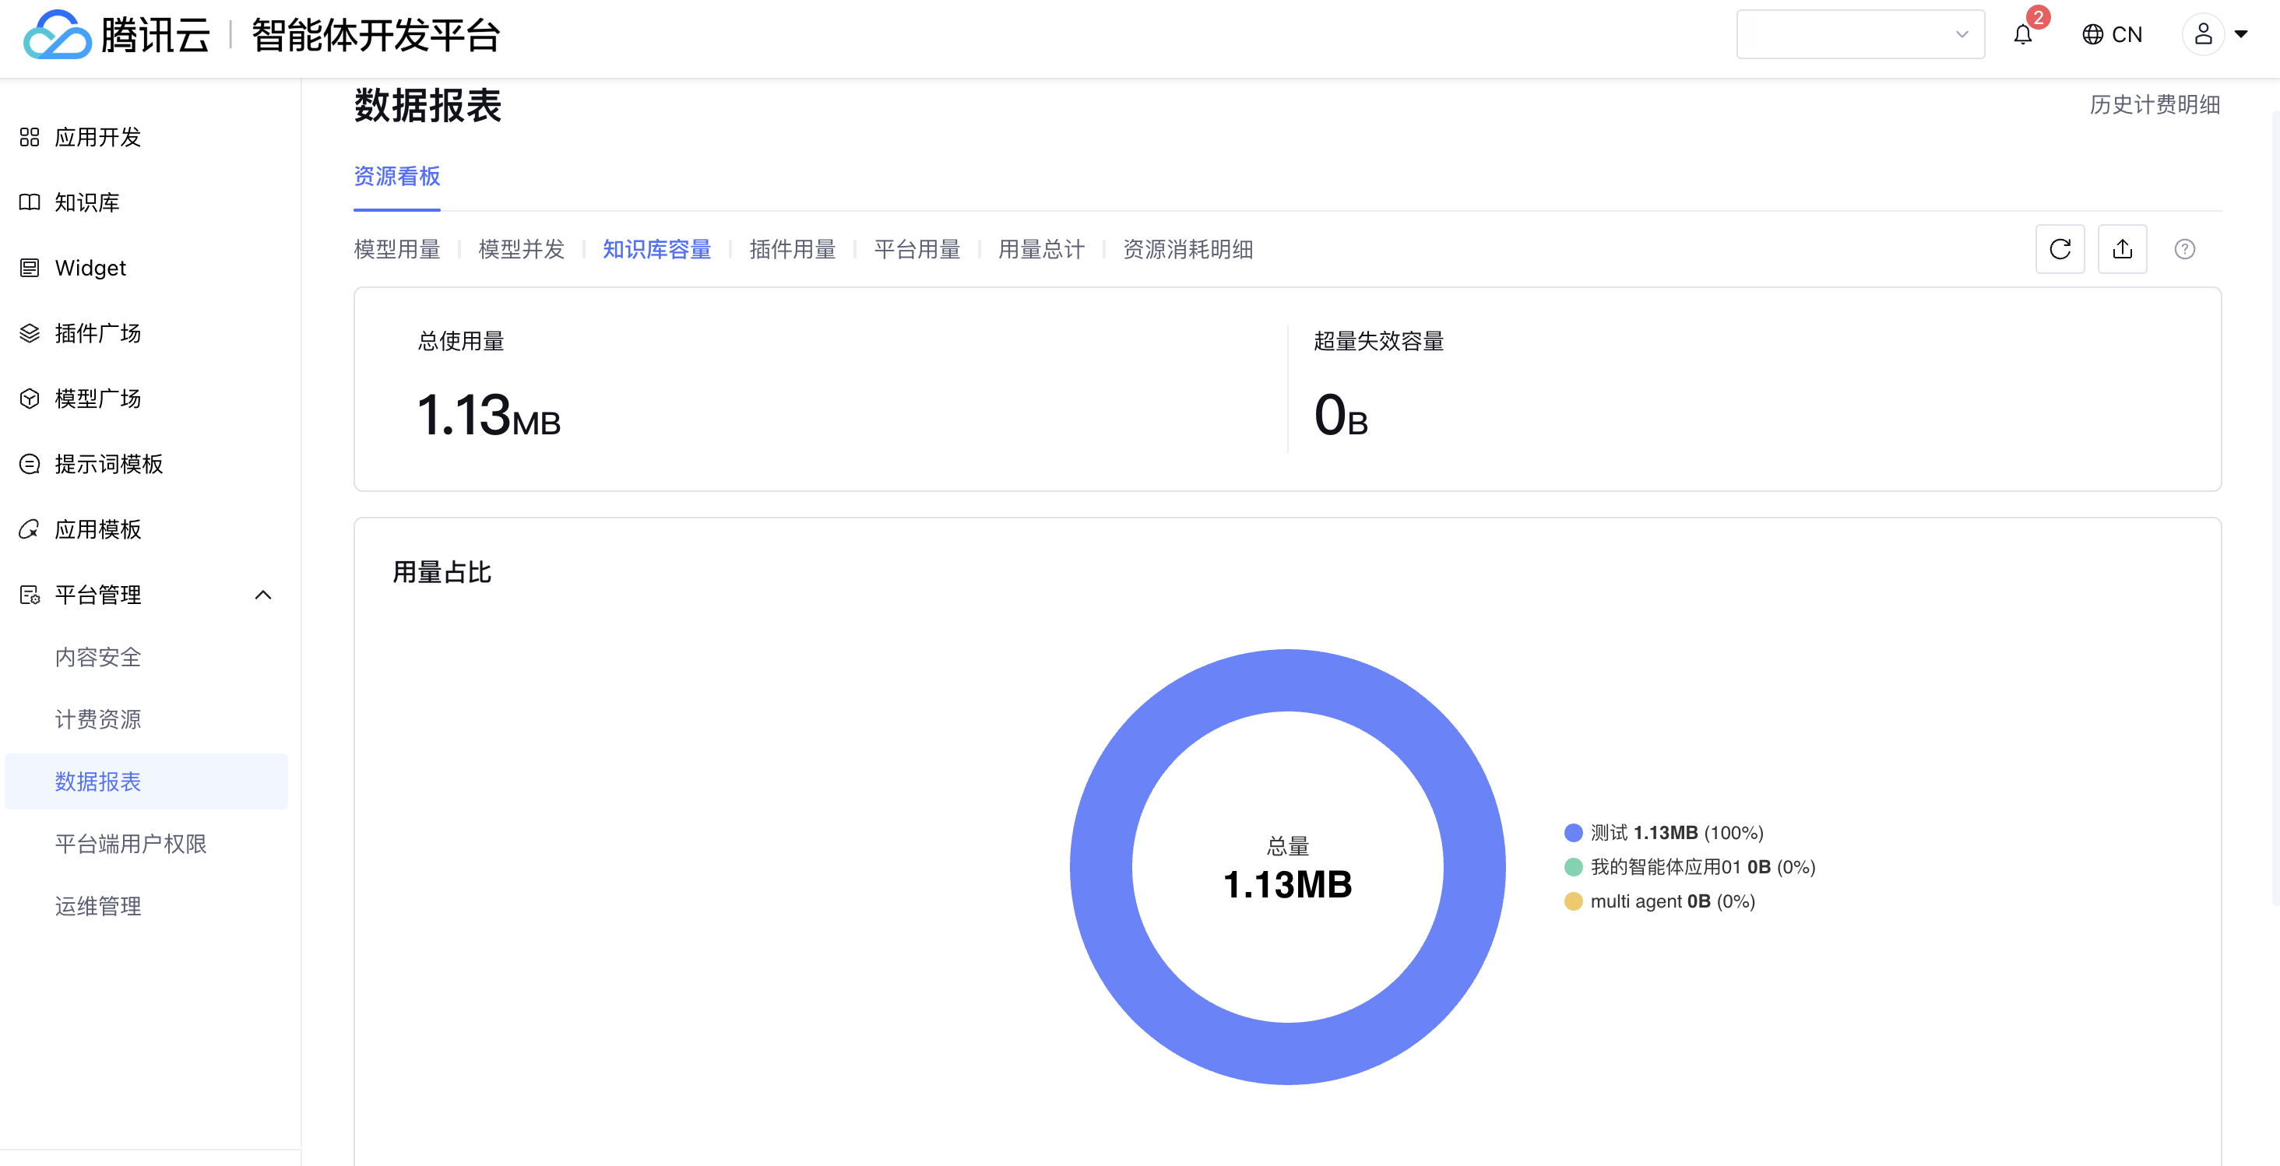Open 知识库 from the sidebar

[x=86, y=202]
